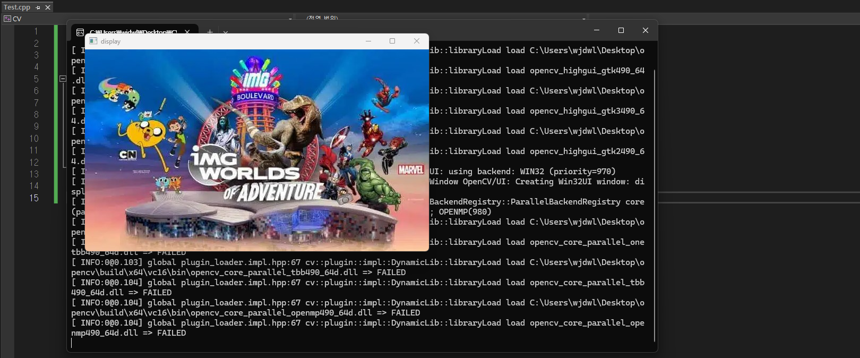The height and width of the screenshot is (358, 860).
Task: Pin the Test.cpp editor tab
Action: coord(38,7)
